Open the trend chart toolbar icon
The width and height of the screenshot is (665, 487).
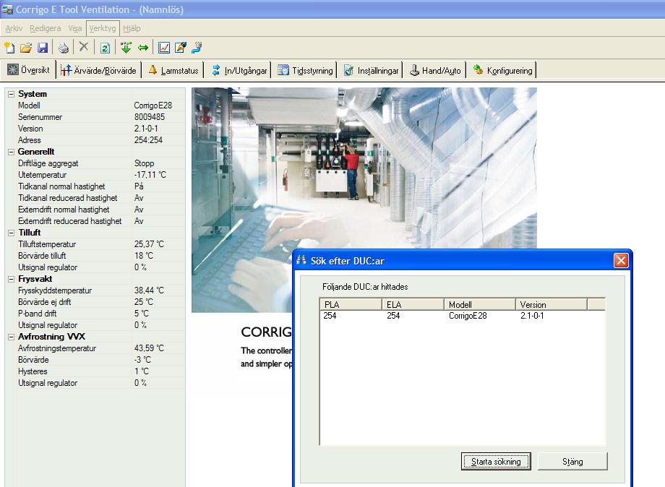pyautogui.click(x=163, y=48)
